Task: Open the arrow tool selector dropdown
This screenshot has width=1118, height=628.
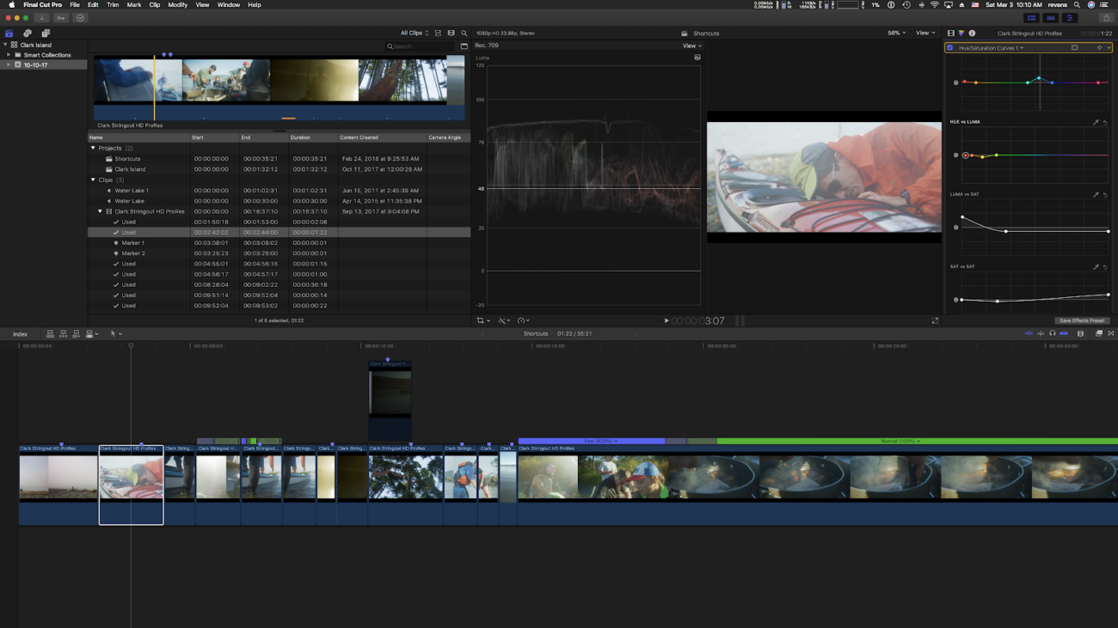Action: pyautogui.click(x=115, y=333)
